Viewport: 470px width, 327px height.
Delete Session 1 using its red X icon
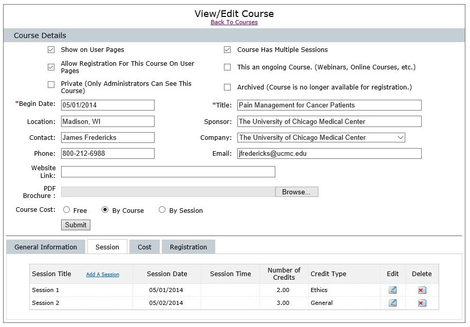421,290
